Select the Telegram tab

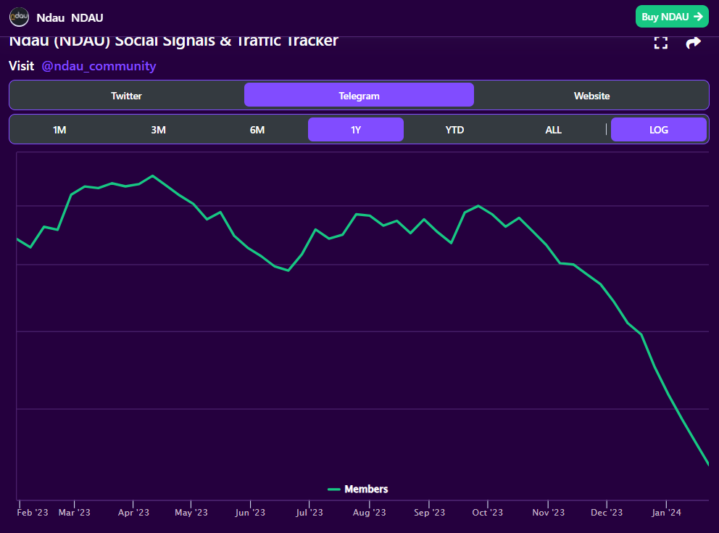359,95
